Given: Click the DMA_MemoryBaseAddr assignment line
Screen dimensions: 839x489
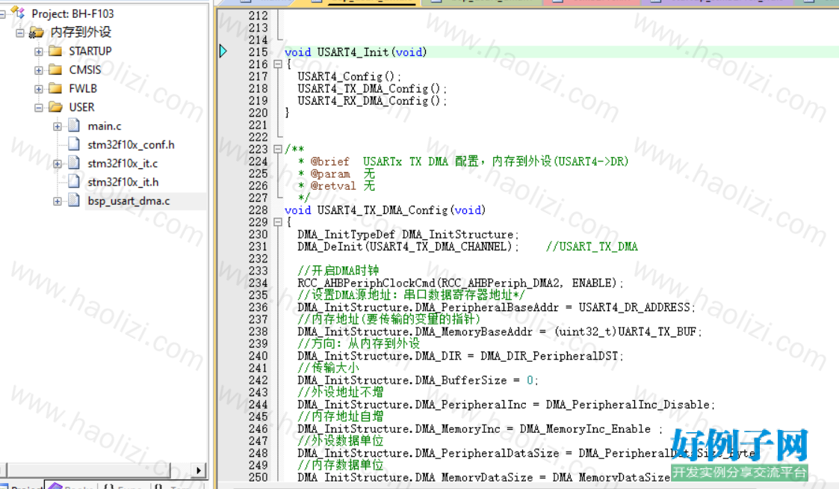Looking at the screenshot, I should coord(500,331).
